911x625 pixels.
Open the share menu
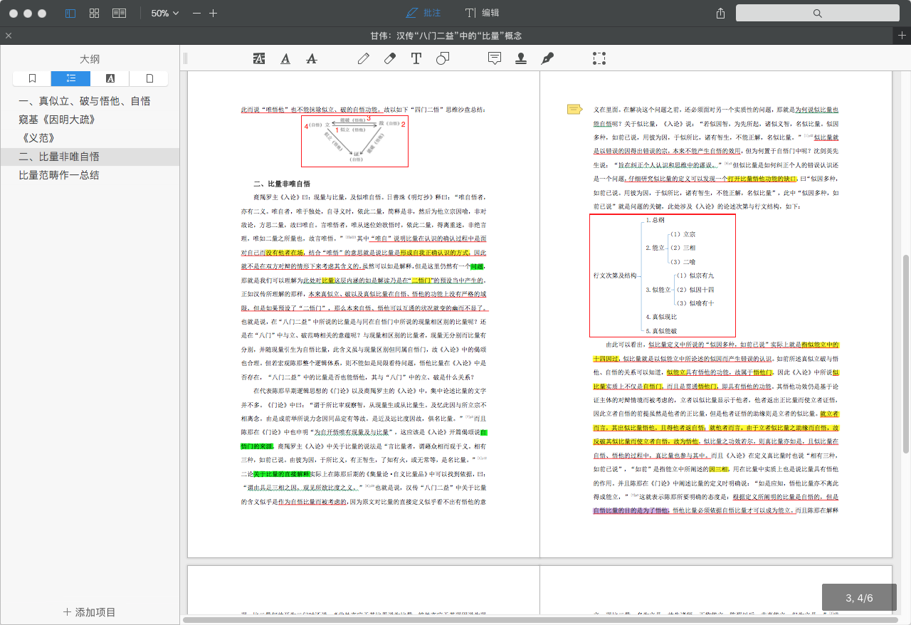tap(720, 13)
